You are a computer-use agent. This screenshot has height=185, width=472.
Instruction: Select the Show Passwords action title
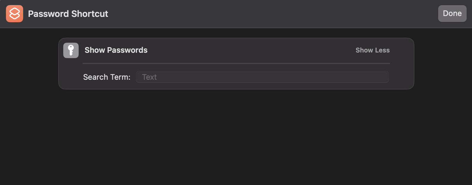point(116,50)
